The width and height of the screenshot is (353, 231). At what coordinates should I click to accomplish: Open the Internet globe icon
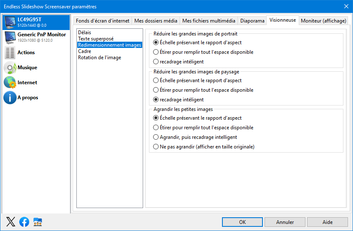[x=10, y=82]
